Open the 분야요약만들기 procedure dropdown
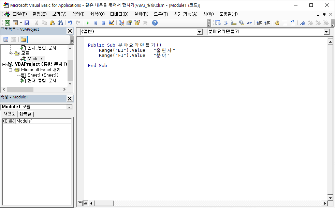 coord(326,32)
